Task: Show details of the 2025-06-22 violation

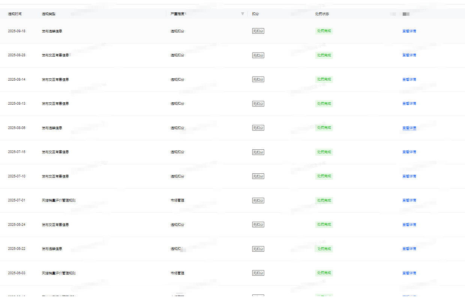Action: click(x=409, y=249)
